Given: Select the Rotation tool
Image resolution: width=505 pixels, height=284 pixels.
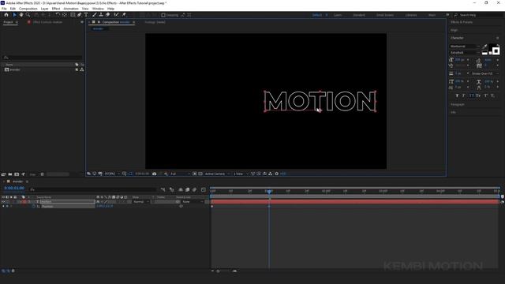Looking at the screenshot, I should click(58, 15).
